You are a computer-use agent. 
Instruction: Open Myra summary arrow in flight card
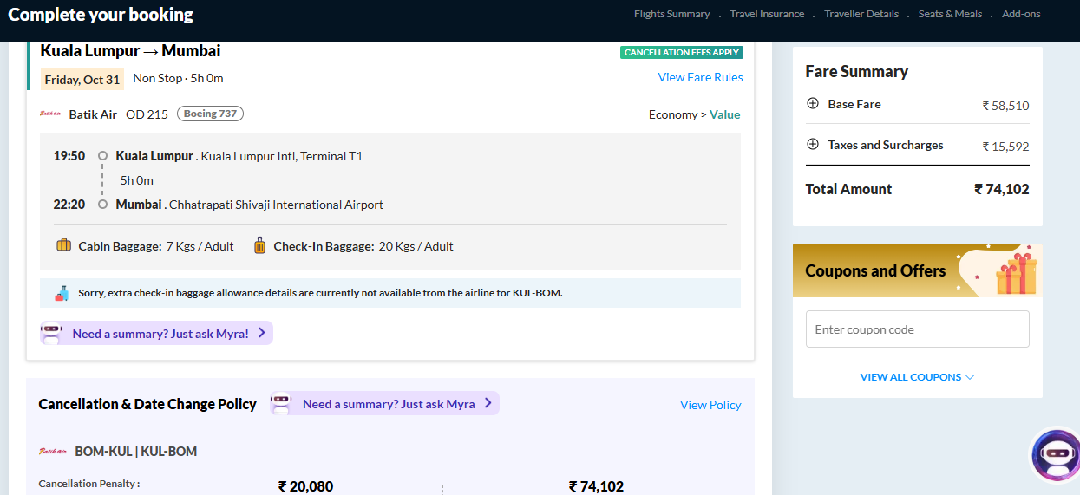[262, 333]
